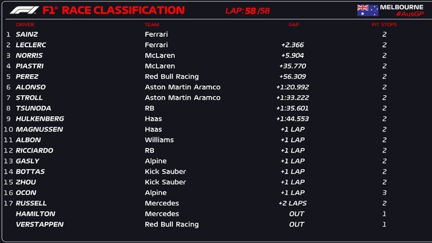Click PIASTRI in fourth place
The height and width of the screenshot is (243, 432).
pos(30,66)
